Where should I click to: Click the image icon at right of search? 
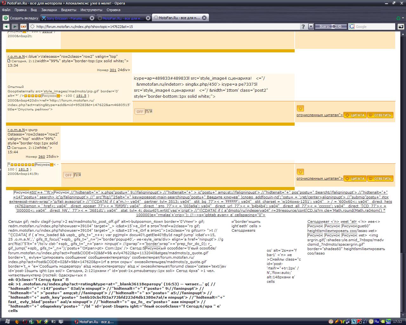pos(401,27)
